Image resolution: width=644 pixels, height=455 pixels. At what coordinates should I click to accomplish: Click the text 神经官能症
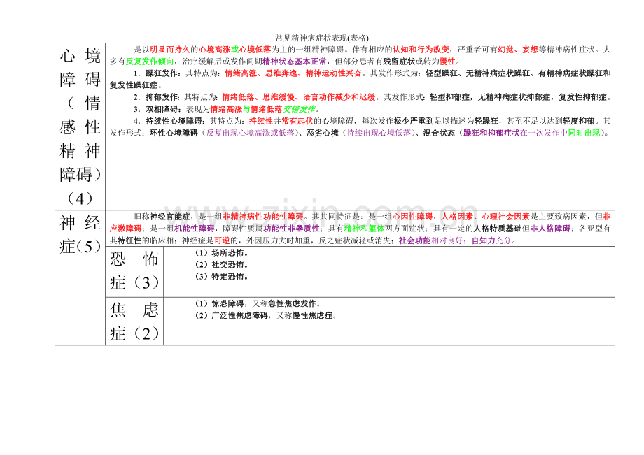pyautogui.click(x=170, y=217)
